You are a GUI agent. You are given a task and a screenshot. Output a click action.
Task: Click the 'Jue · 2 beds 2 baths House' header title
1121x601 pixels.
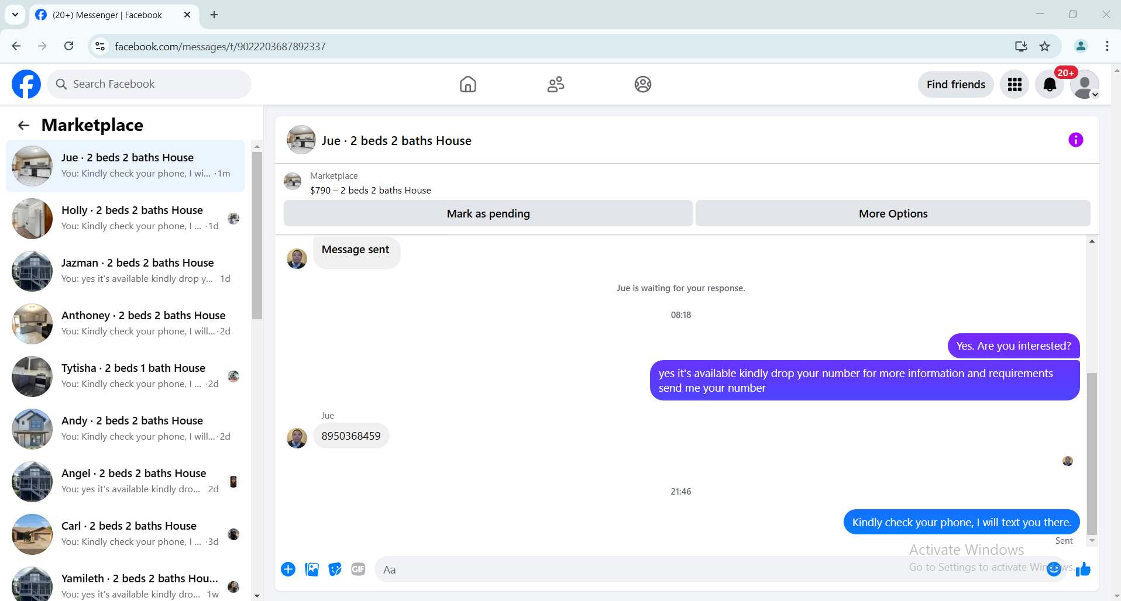click(397, 140)
